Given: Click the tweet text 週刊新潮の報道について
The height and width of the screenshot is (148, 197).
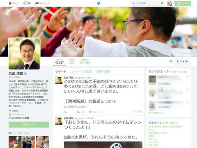Looking at the screenshot, I should [x=90, y=102].
